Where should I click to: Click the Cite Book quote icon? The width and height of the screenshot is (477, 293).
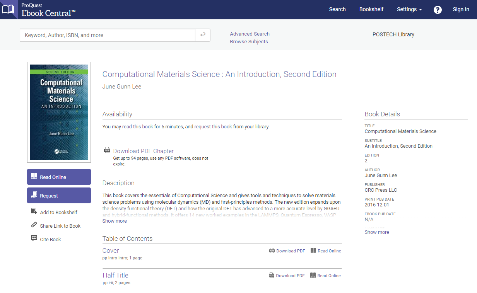click(34, 238)
